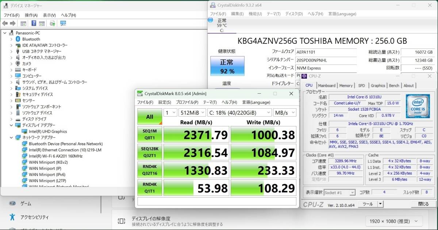Select the ゲーム sidebar icon in Settings
The height and width of the screenshot is (230, 438).
(11, 203)
